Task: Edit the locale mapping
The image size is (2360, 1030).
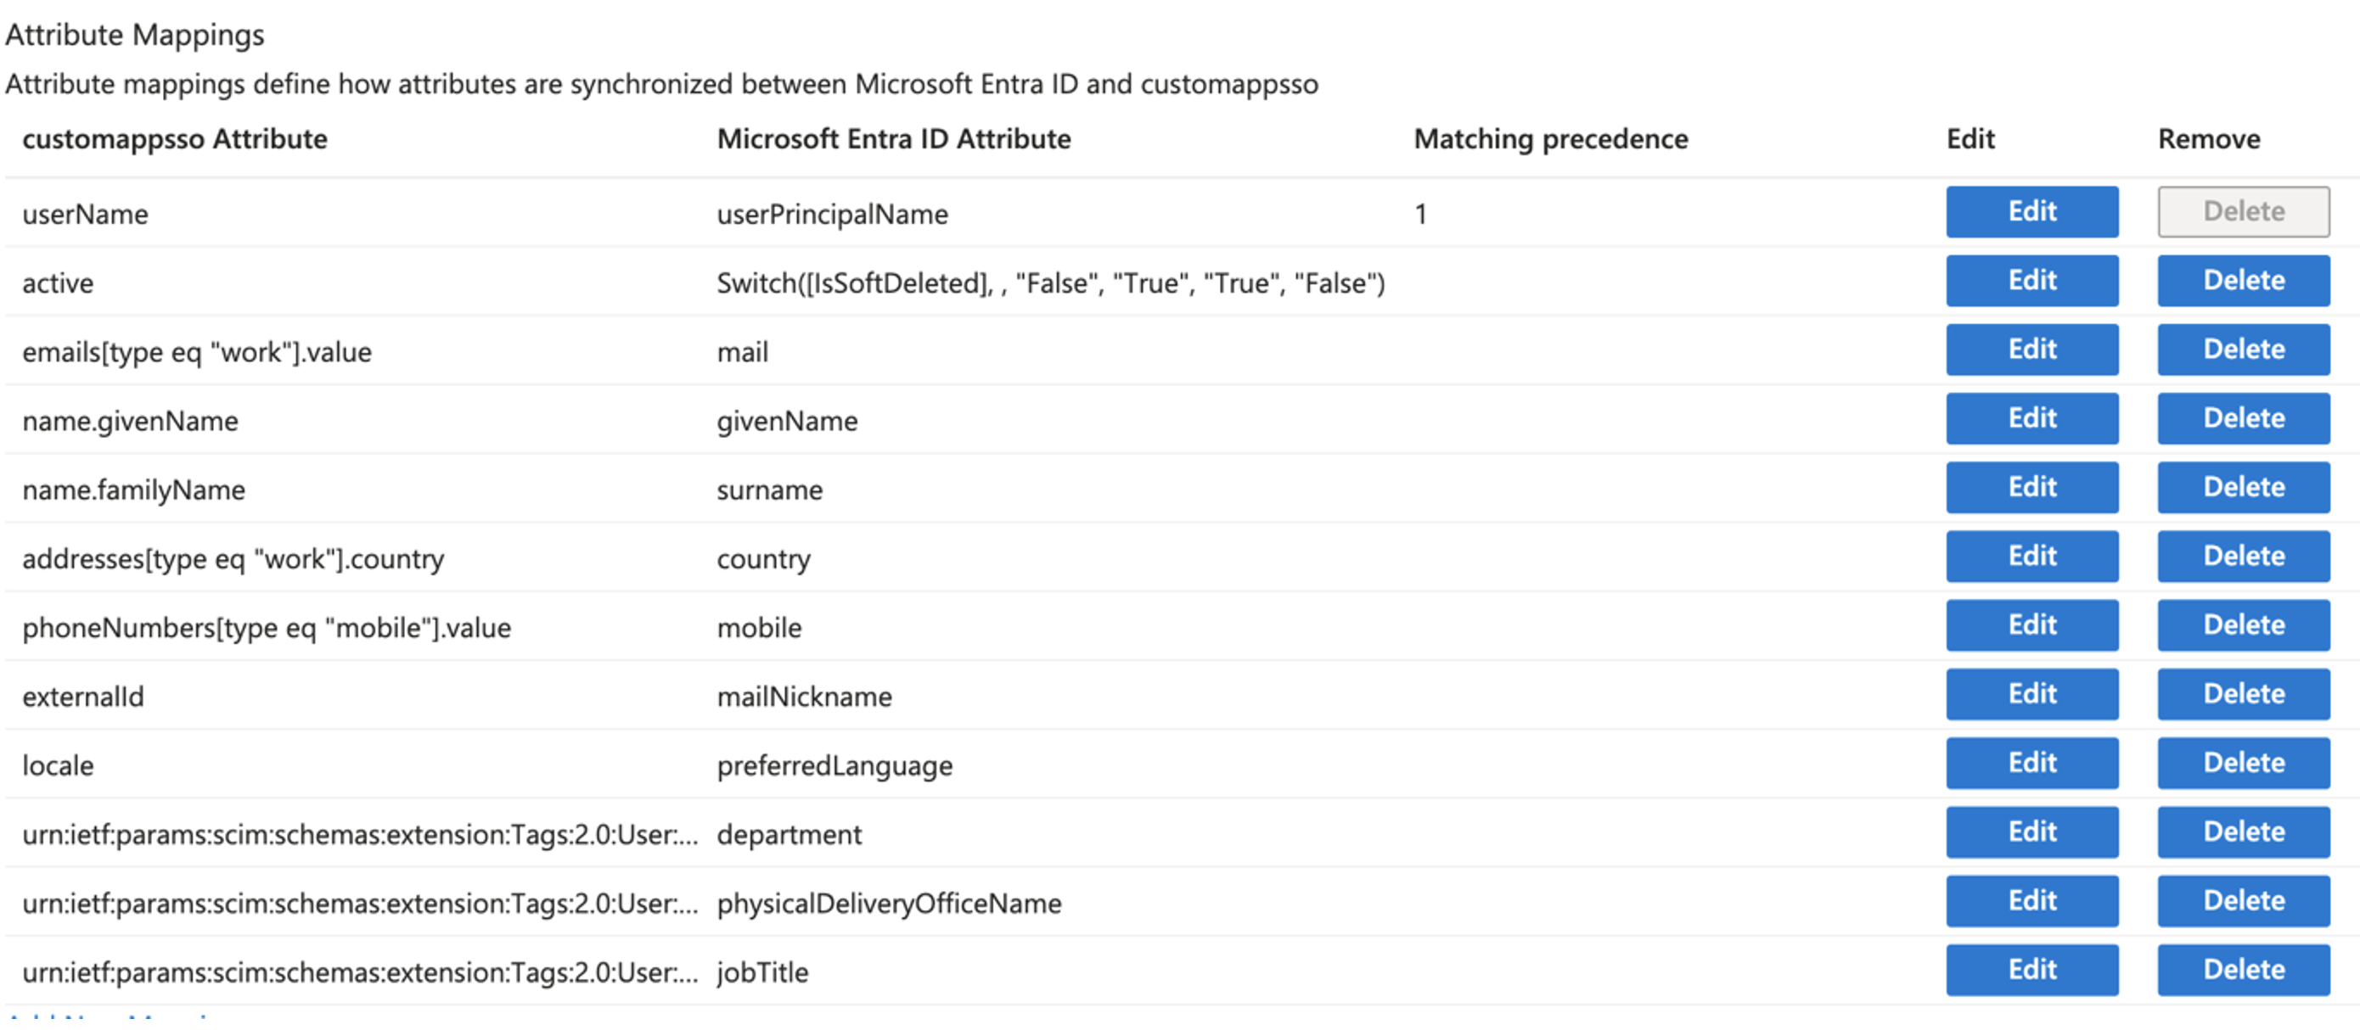Action: point(2032,763)
